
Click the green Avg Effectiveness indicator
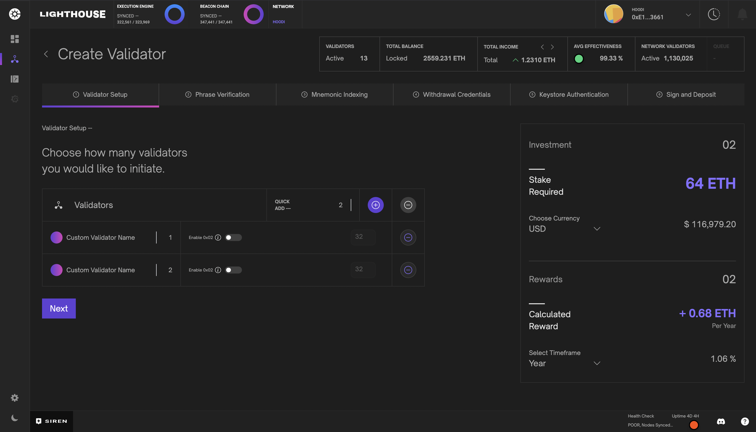578,59
